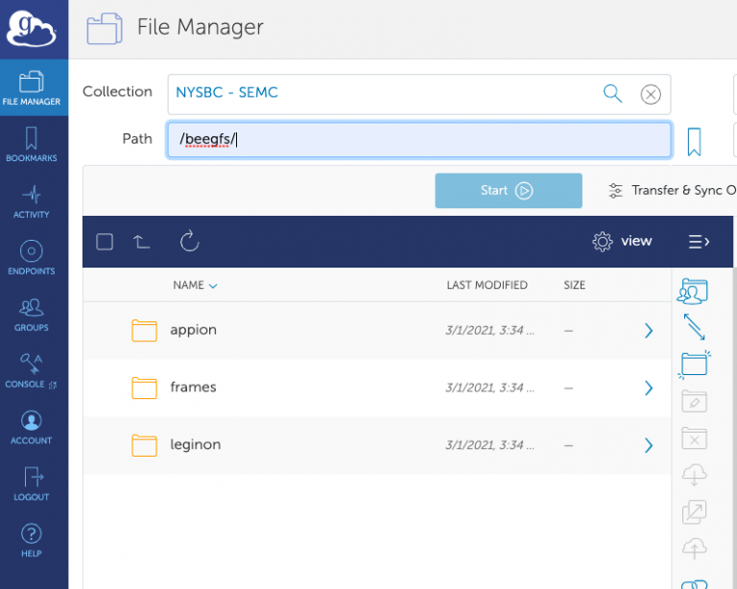This screenshot has width=737, height=589.
Task: Click the File Manager header title icon
Action: (x=105, y=29)
